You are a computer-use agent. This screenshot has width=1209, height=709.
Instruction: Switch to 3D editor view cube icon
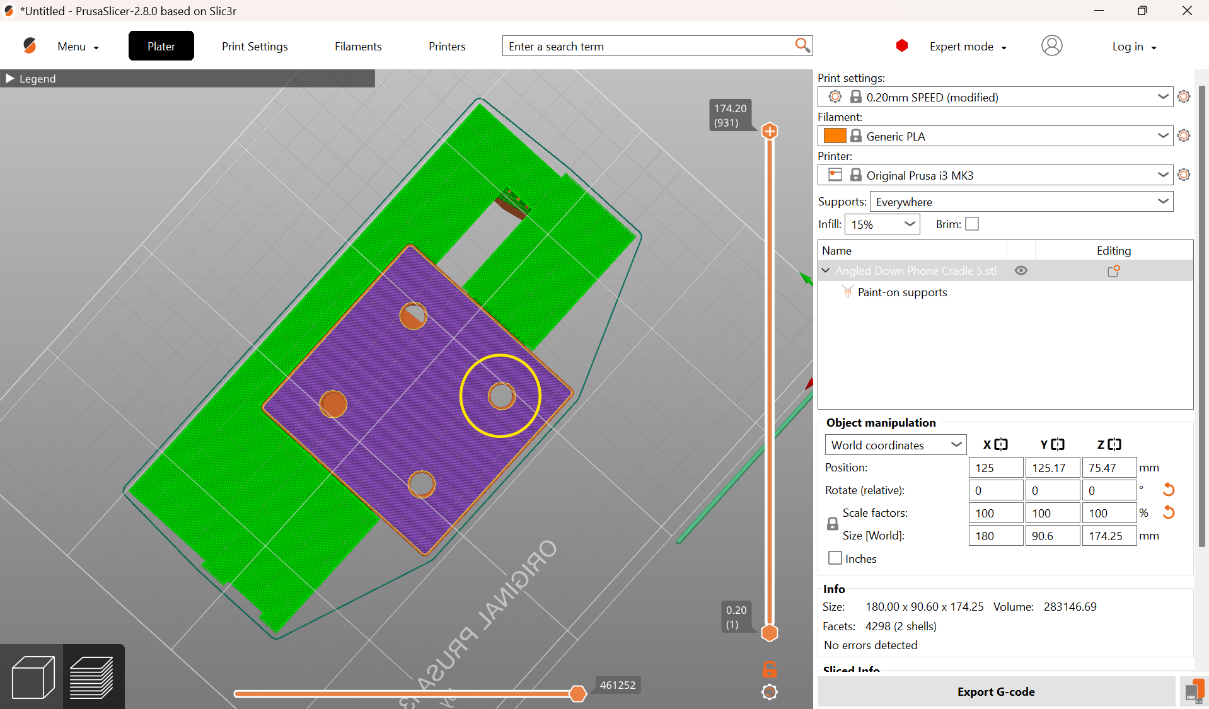point(32,677)
